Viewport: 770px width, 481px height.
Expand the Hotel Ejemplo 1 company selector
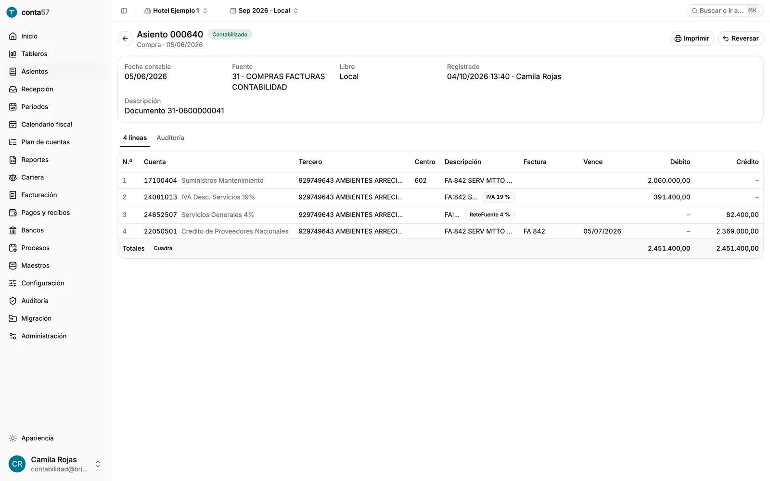(176, 11)
